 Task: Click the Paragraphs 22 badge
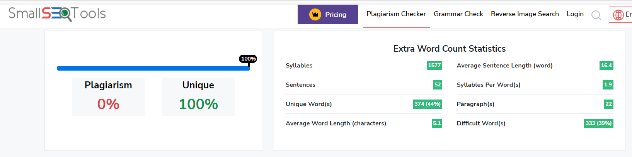[609, 104]
